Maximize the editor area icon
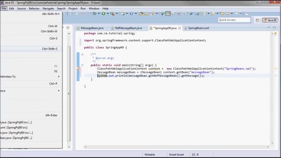This screenshot has height=158, width=281. point(274,28)
